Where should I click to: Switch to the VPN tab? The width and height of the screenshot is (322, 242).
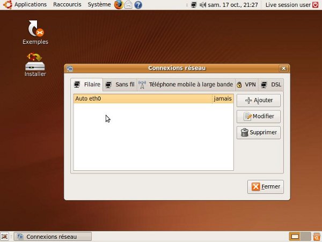pos(246,85)
